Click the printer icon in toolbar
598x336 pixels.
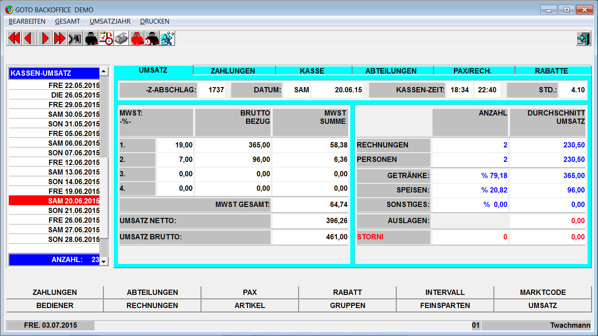[121, 38]
